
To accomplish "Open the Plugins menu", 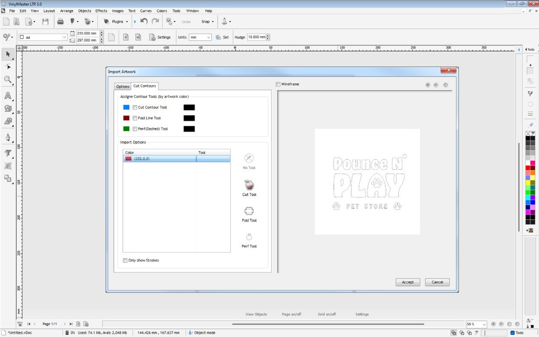I will point(115,22).
